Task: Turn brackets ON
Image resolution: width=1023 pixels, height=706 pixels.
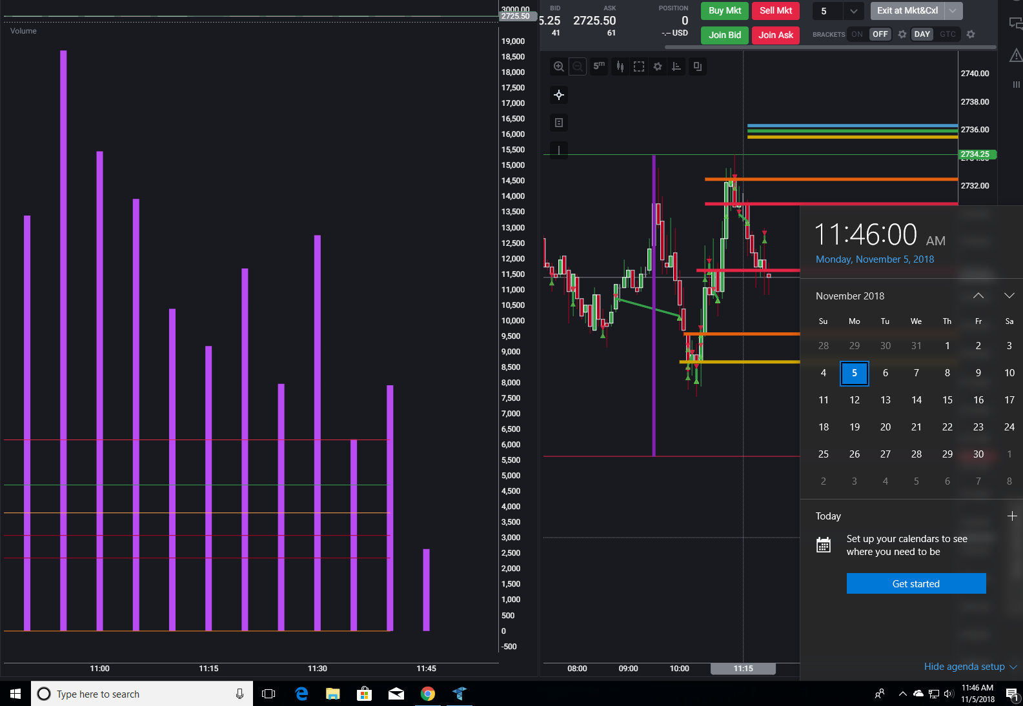Action: pyautogui.click(x=857, y=34)
